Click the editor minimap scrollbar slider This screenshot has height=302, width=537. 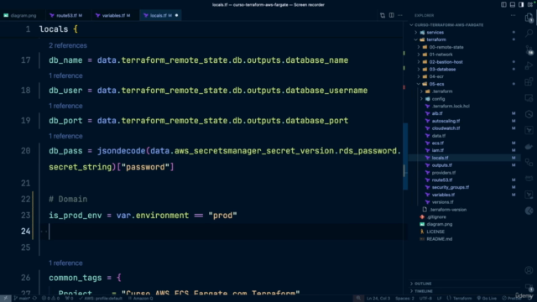tap(405, 157)
